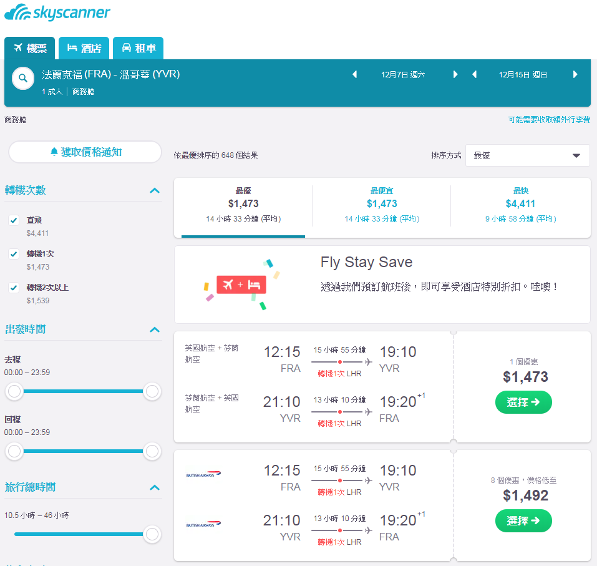Select the $1,473 flight with 選擇 button
This screenshot has width=597, height=566.
(523, 403)
